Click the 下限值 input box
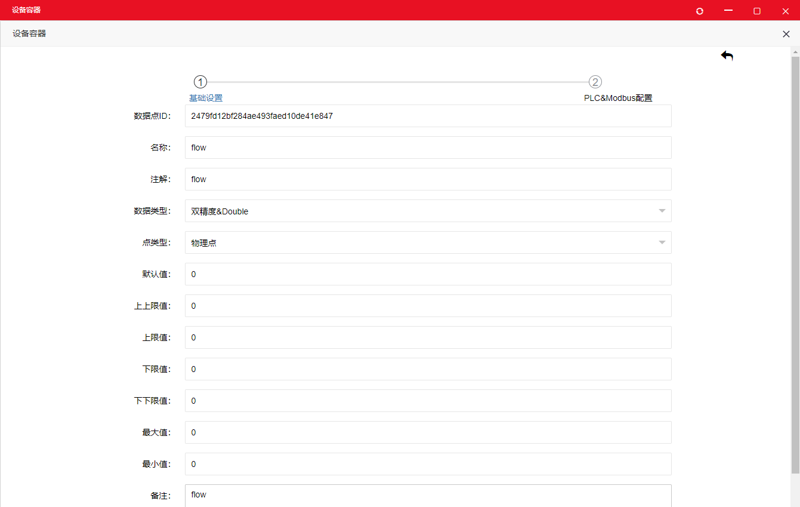Image resolution: width=800 pixels, height=507 pixels. click(x=428, y=369)
